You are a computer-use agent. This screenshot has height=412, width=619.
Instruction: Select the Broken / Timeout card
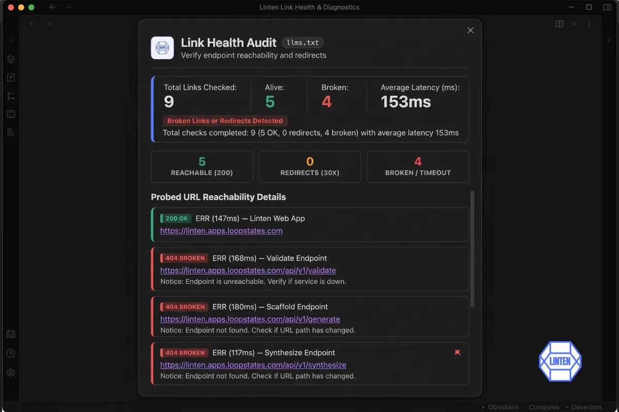click(418, 167)
